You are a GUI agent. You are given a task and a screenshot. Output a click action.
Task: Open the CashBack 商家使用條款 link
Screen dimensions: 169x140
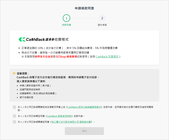click(x=59, y=116)
